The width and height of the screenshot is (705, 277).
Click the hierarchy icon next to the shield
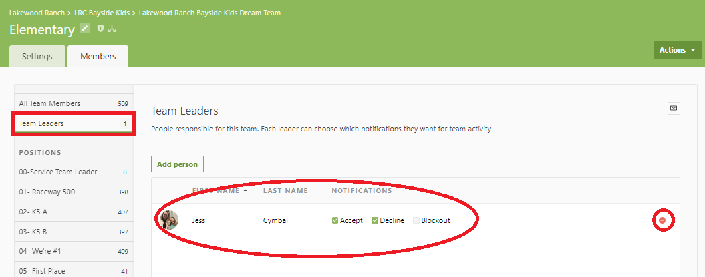coord(112,29)
